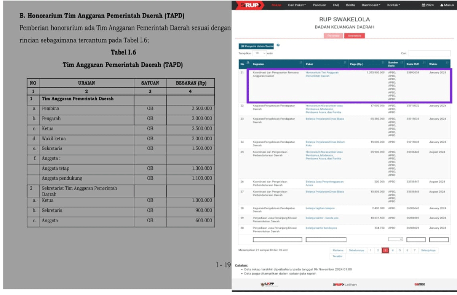Sort the table by the Paket column

[326, 64]
